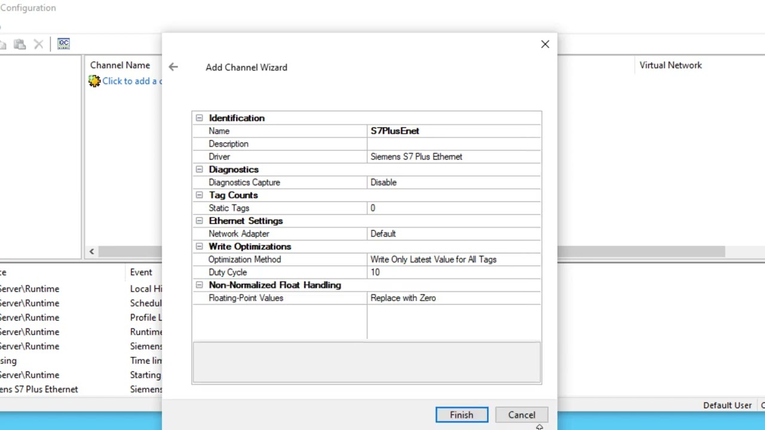Screen dimensions: 765x430
Task: Open the Diagnostics Capture Disable value dropdown
Action: point(454,183)
